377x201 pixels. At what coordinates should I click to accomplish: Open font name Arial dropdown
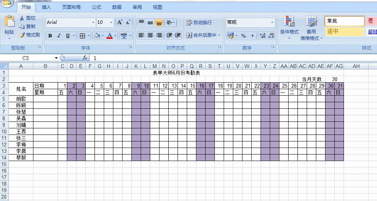click(93, 22)
